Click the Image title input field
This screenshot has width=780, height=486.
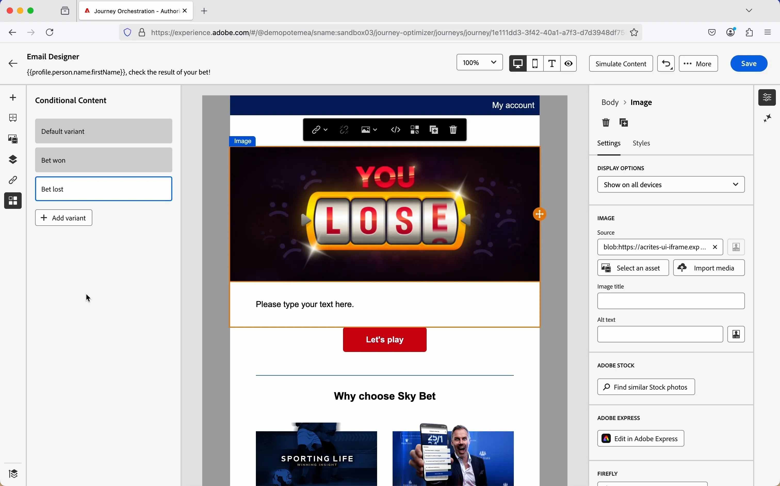671,301
